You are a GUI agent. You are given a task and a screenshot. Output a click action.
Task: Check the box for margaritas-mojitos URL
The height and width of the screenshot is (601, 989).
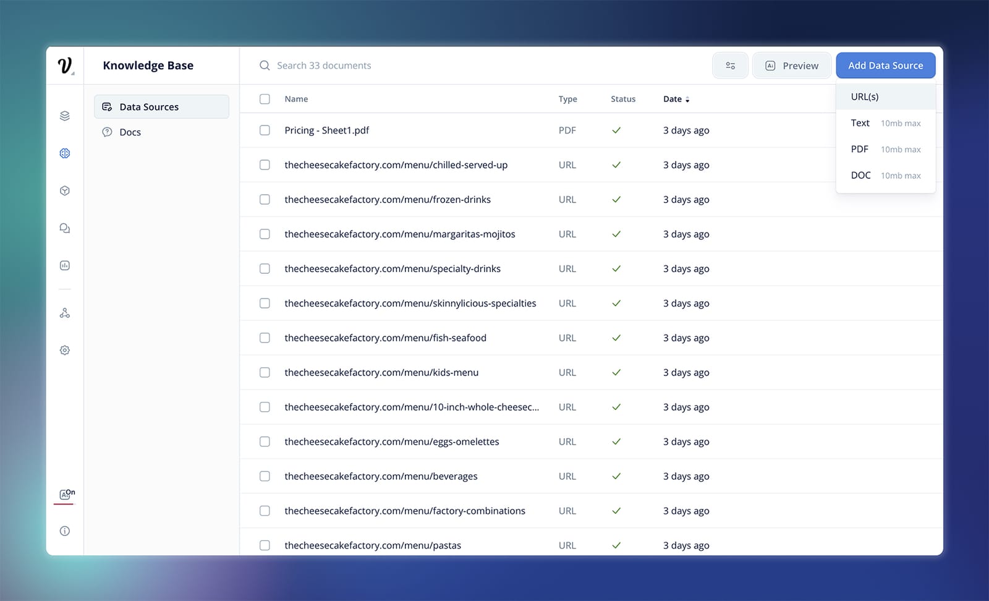pos(265,234)
